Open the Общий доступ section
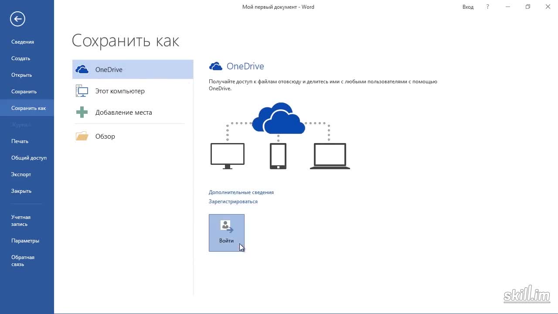 pyautogui.click(x=27, y=158)
